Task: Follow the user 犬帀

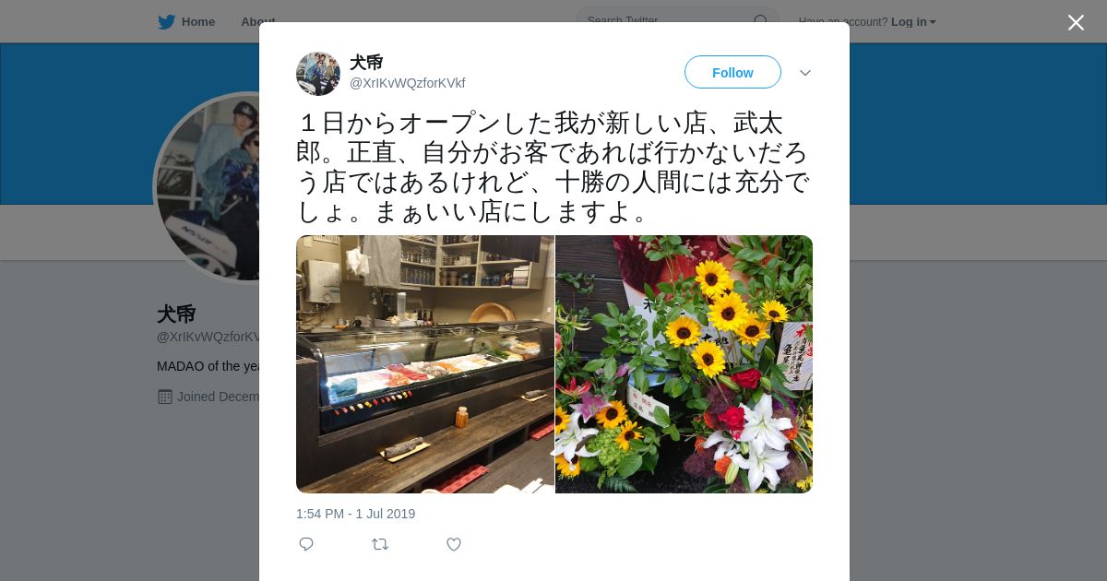Action: tap(732, 72)
